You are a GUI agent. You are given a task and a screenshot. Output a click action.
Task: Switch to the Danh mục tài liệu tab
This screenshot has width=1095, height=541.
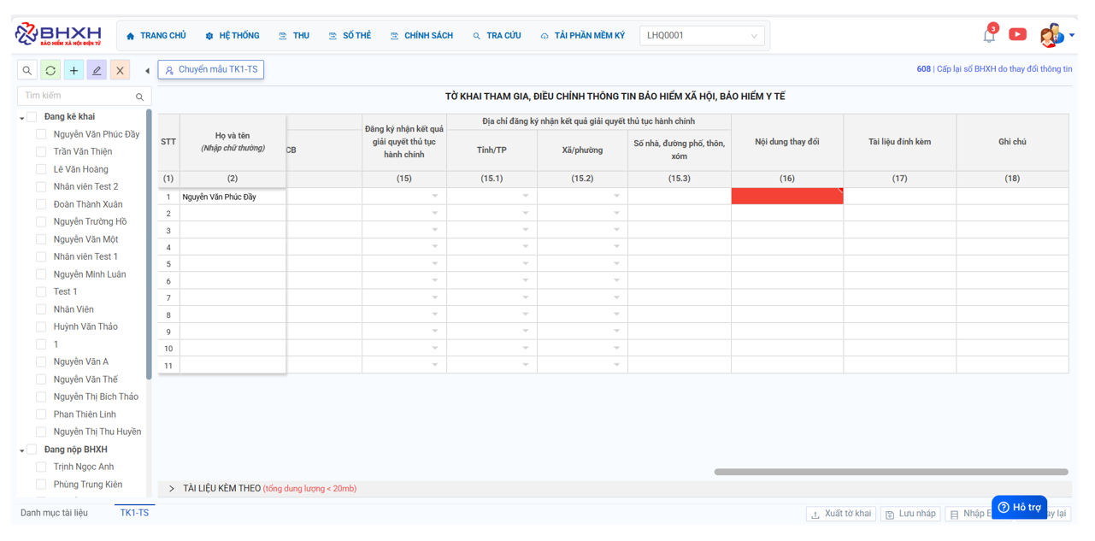(54, 513)
